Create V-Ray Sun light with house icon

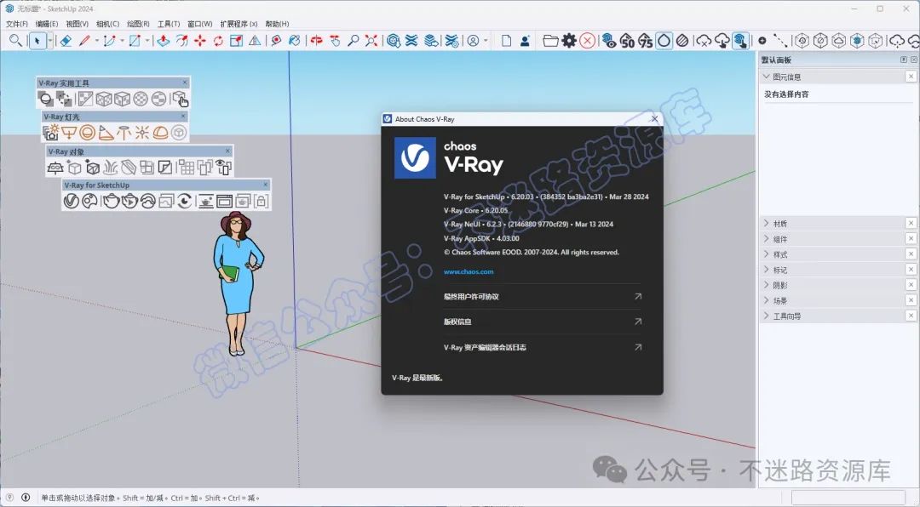point(51,133)
